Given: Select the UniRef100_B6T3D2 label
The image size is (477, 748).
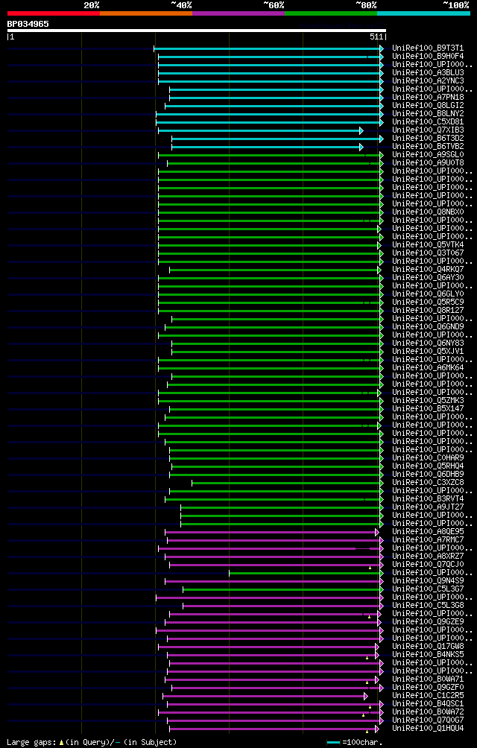Looking at the screenshot, I should (x=428, y=139).
